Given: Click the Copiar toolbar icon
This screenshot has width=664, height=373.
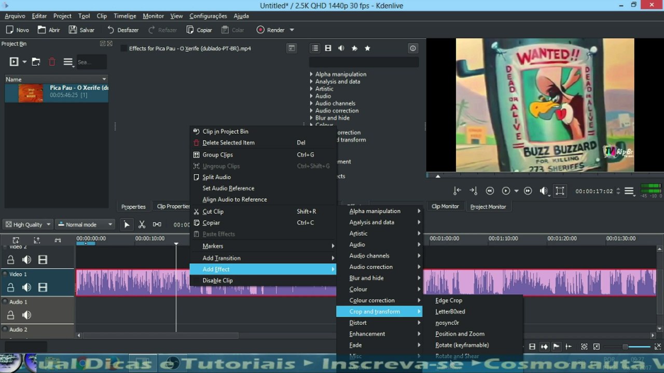Looking at the screenshot, I should click(190, 30).
